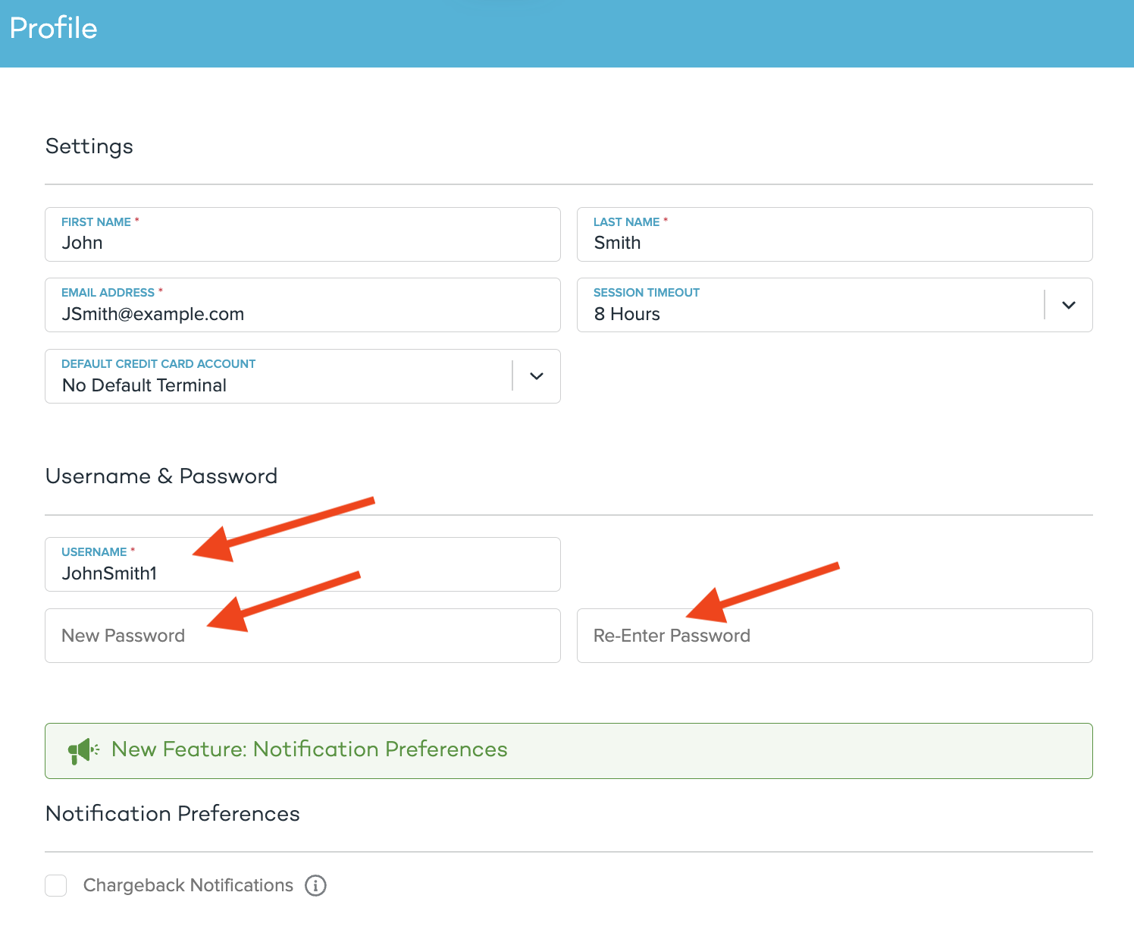Click into the Username field JohnSmith1
Screen dimensions: 1134x933
pyautogui.click(x=303, y=573)
